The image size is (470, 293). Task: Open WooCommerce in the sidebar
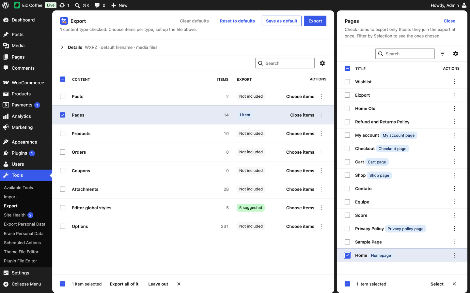(x=26, y=83)
